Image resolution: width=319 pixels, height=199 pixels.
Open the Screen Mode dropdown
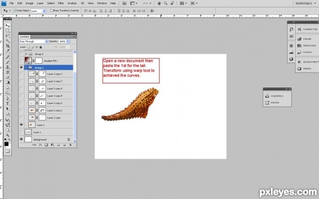(194, 3)
